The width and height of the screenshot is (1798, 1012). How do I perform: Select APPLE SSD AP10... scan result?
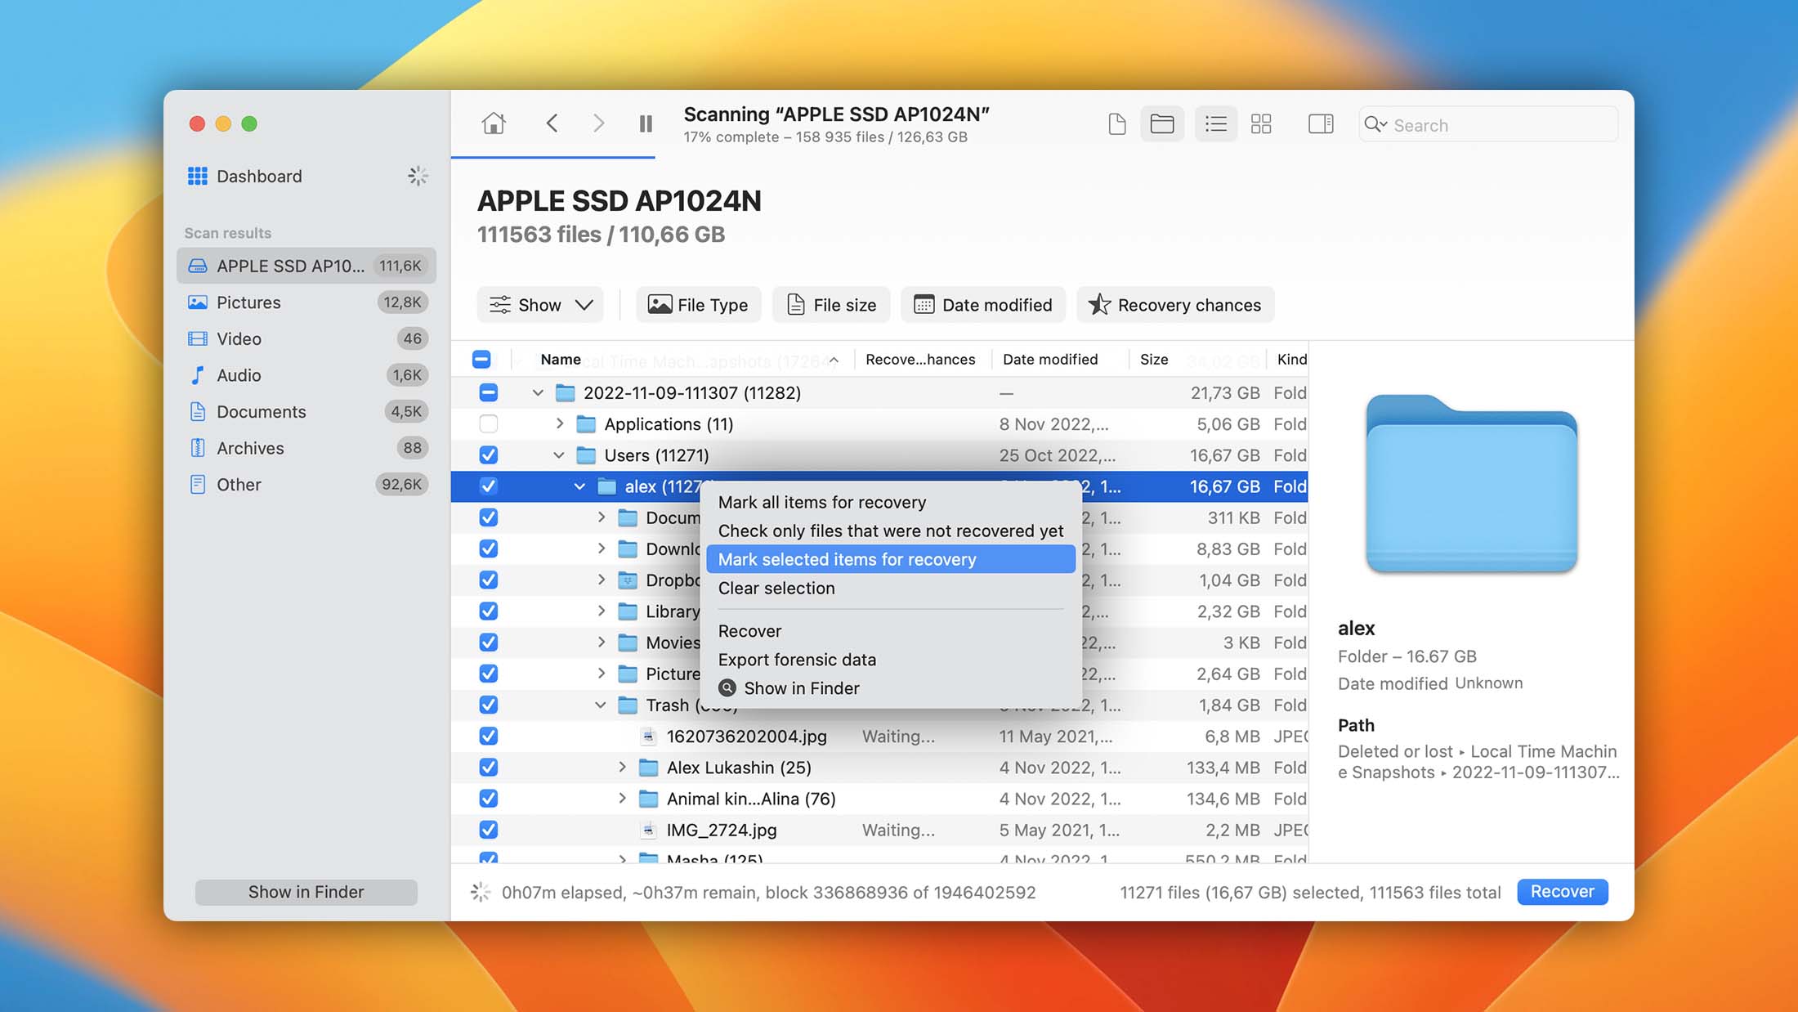point(306,266)
